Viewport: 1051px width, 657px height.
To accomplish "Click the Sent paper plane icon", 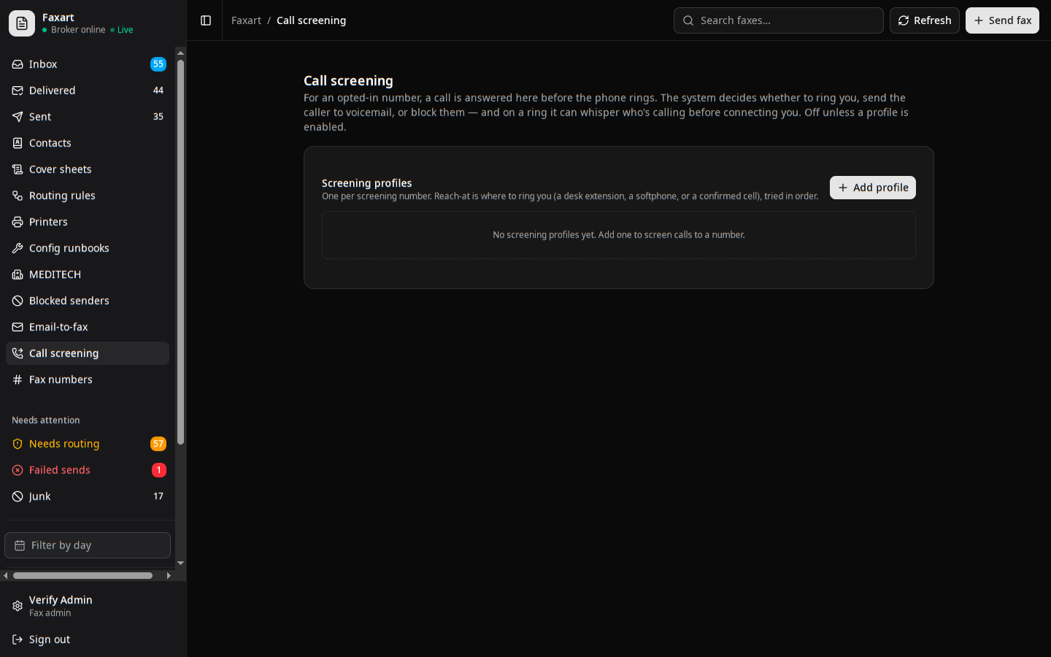I will tap(18, 117).
